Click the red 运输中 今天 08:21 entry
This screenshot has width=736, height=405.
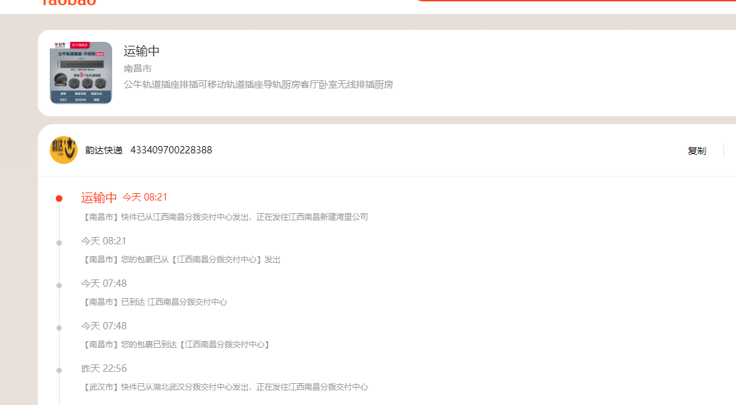124,197
